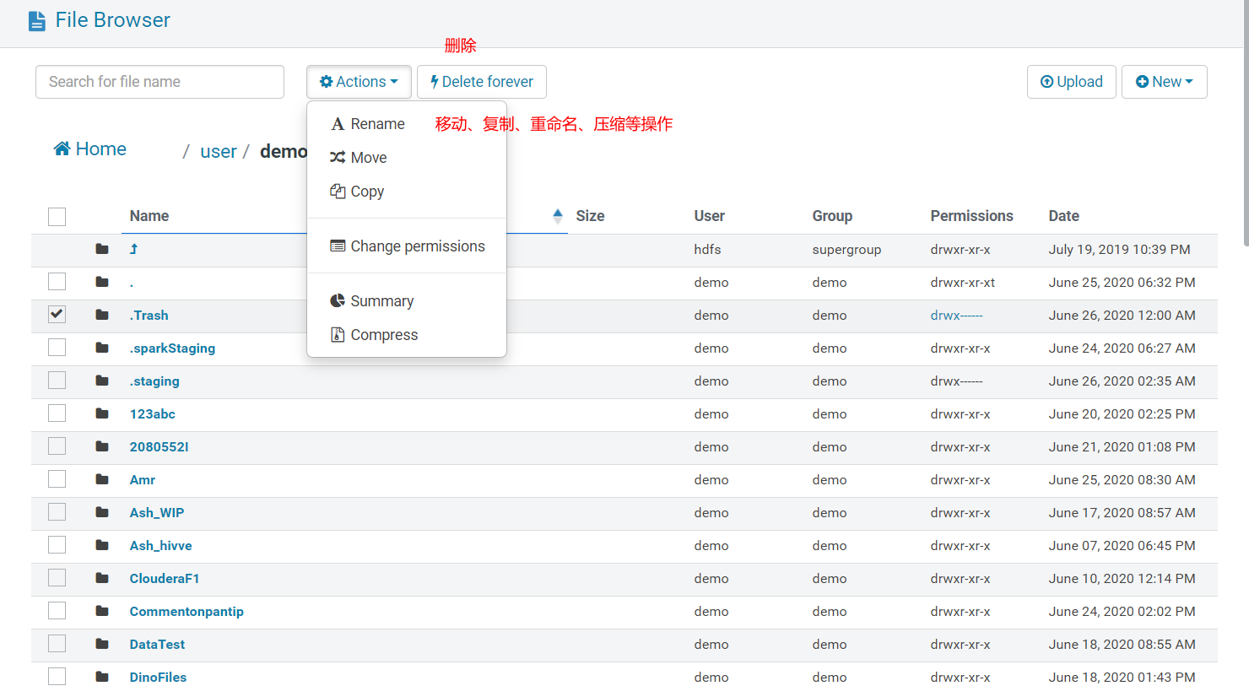The image size is (1249, 686).
Task: Open the .sparkStaging folder link
Action: [172, 348]
